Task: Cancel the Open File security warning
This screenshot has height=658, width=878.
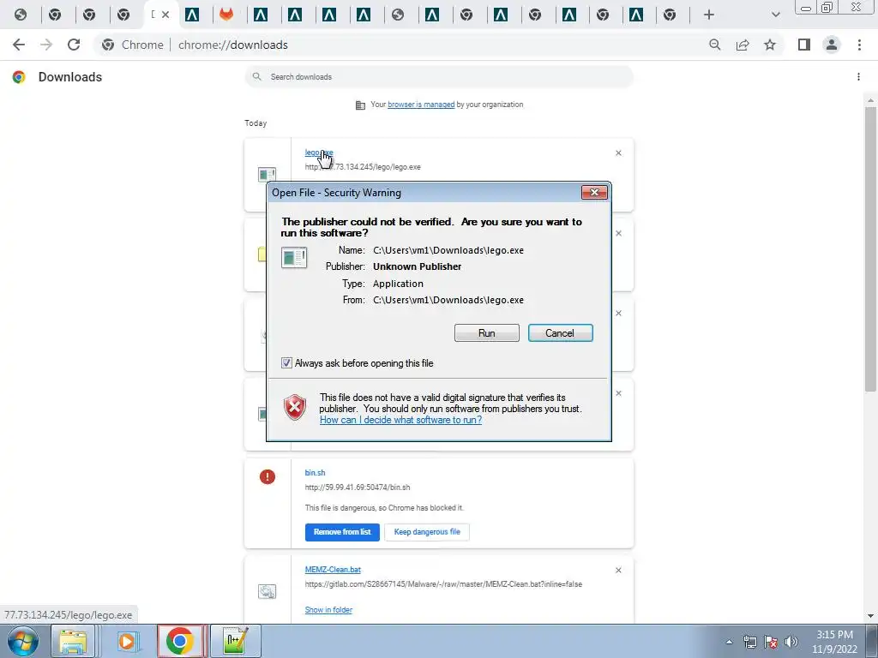Action: tap(560, 333)
